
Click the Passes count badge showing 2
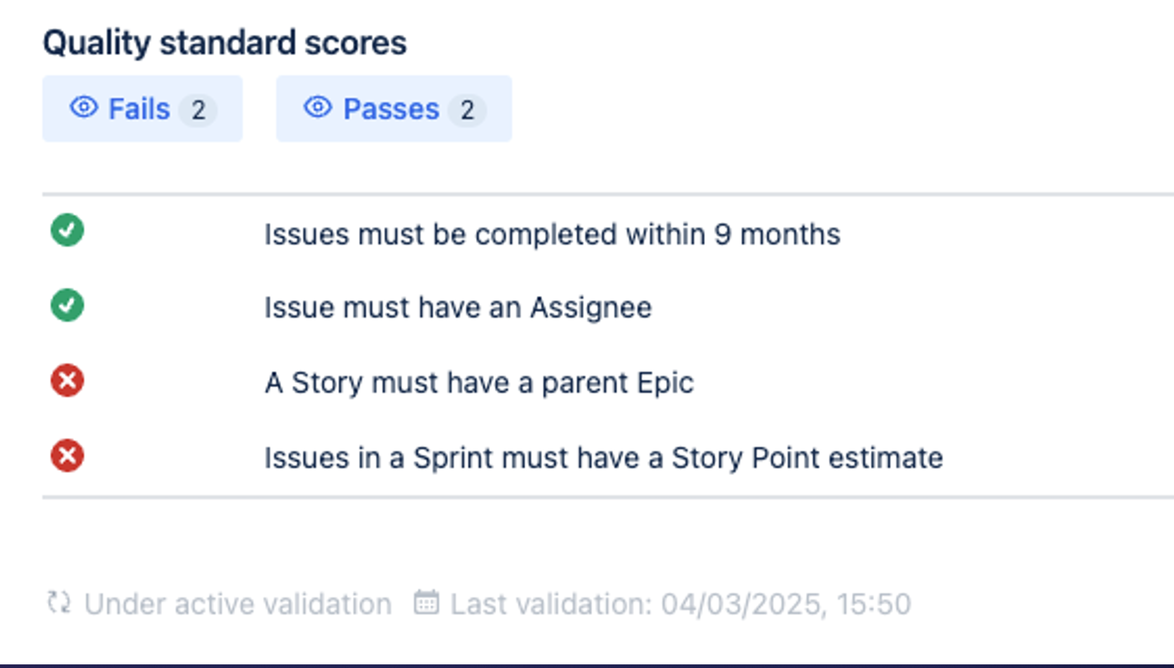point(467,110)
